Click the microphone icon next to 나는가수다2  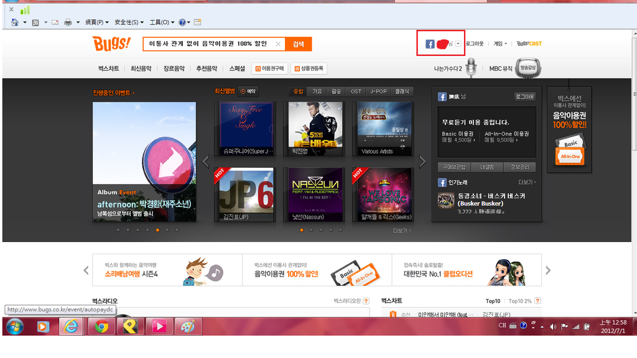tap(471, 67)
